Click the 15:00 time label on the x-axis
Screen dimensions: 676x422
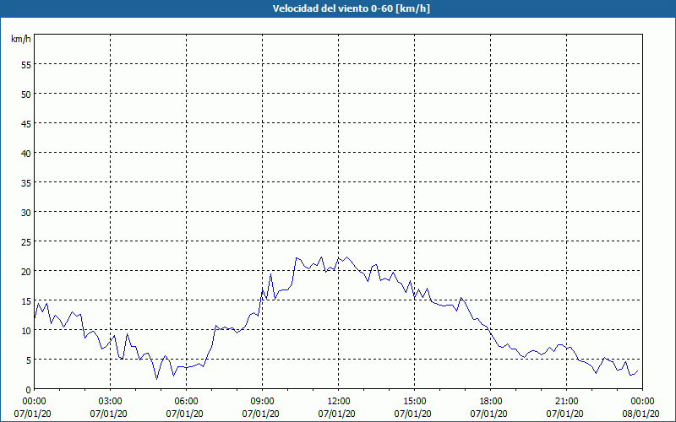click(x=414, y=402)
